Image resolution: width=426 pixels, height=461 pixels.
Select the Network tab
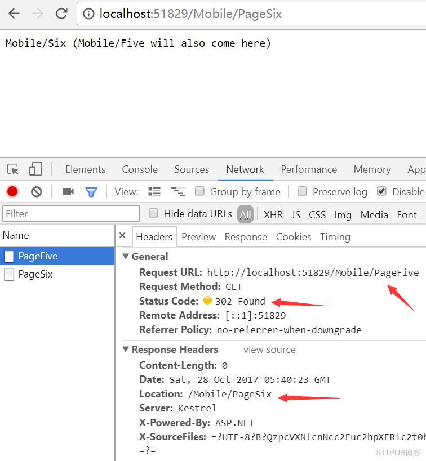245,169
